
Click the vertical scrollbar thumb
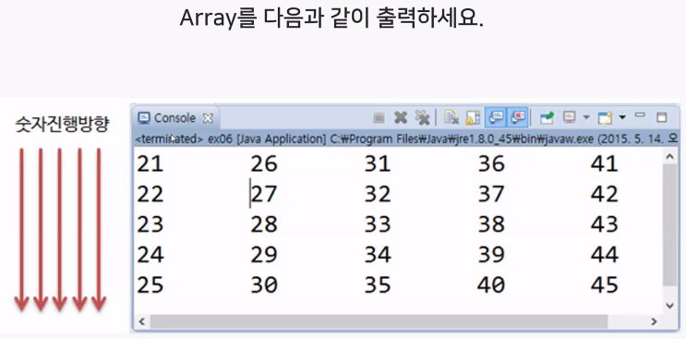click(669, 224)
